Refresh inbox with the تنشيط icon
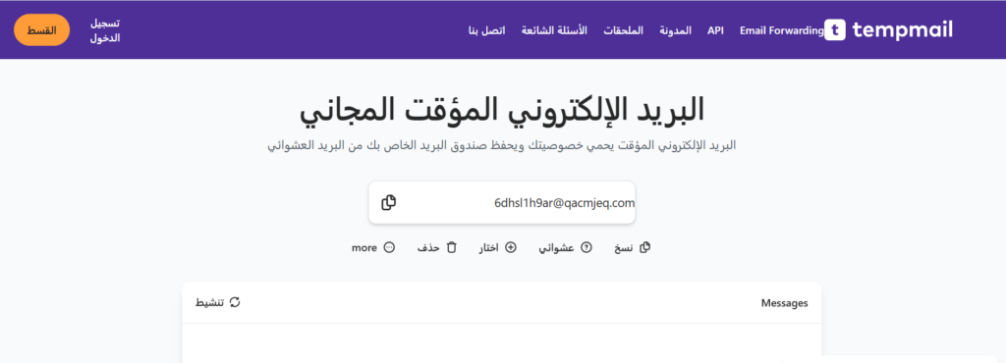 click(235, 302)
